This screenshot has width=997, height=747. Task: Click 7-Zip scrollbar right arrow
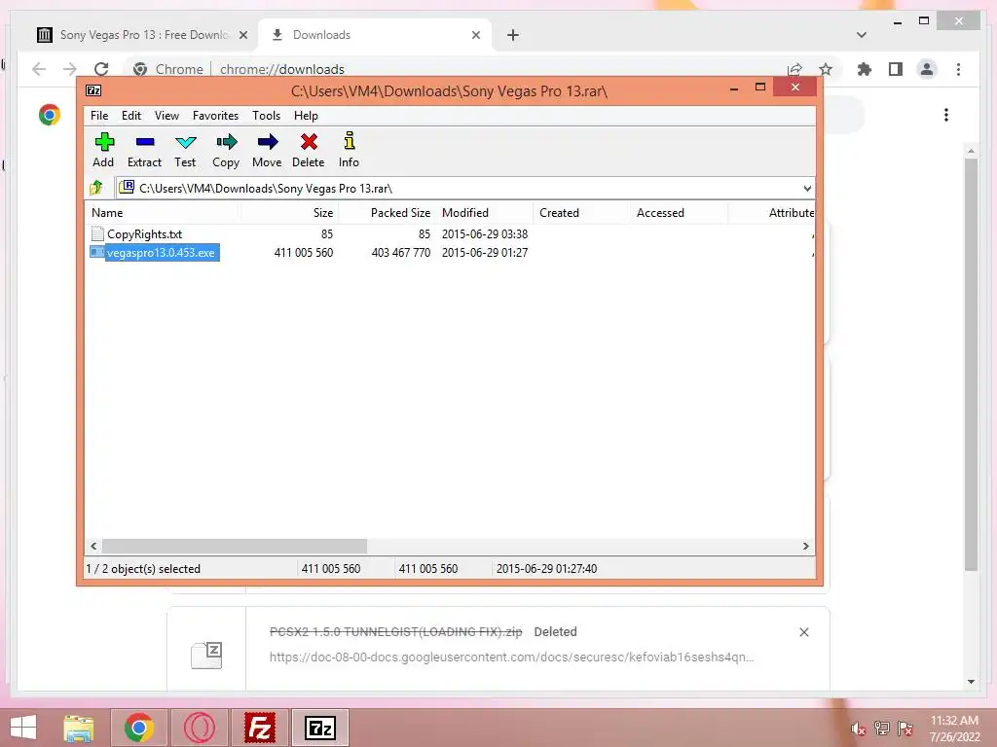pyautogui.click(x=805, y=547)
